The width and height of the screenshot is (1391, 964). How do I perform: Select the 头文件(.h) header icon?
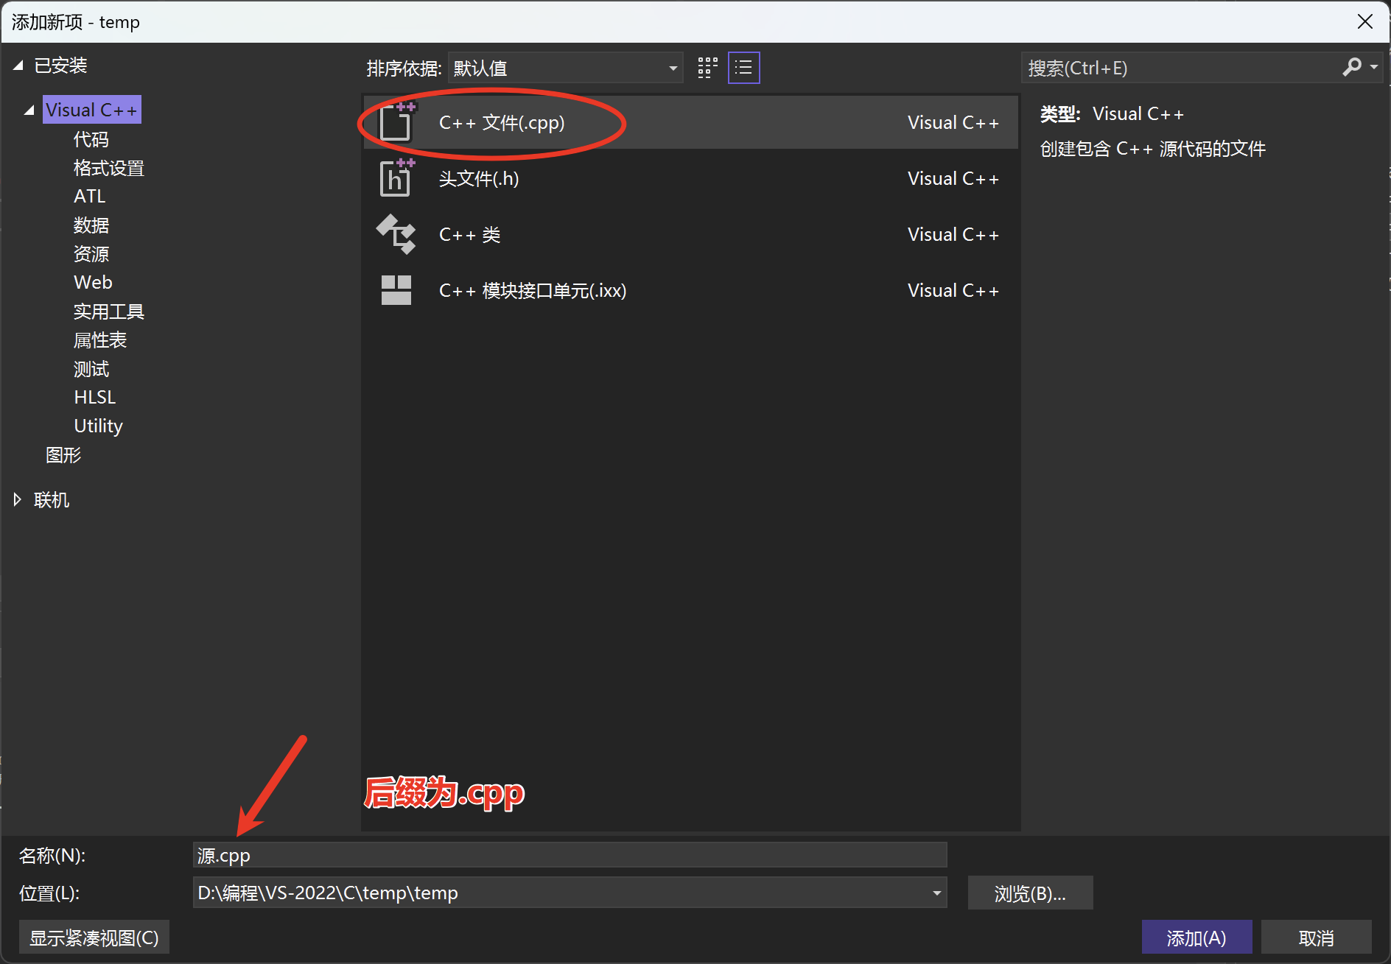(x=397, y=178)
